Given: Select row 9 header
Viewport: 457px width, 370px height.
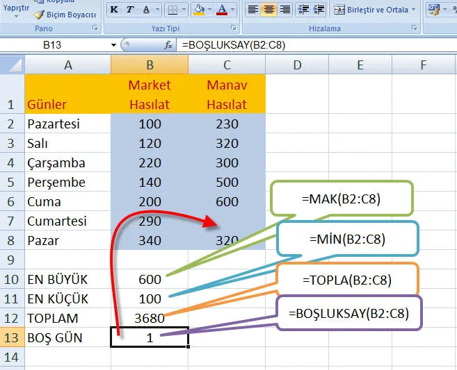Looking at the screenshot, I should click(12, 260).
